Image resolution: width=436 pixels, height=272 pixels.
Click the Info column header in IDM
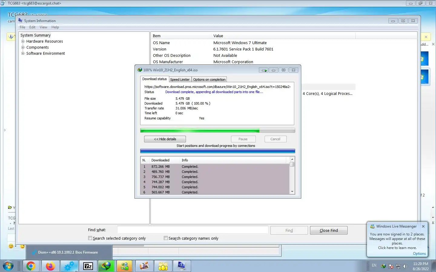(x=233, y=160)
